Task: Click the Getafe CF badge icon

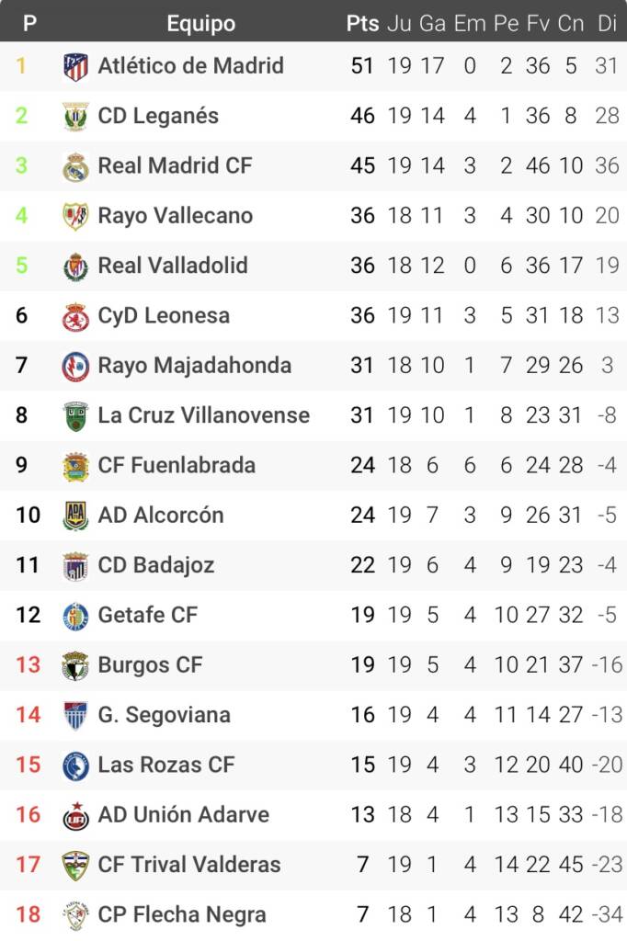Action: coord(75,616)
